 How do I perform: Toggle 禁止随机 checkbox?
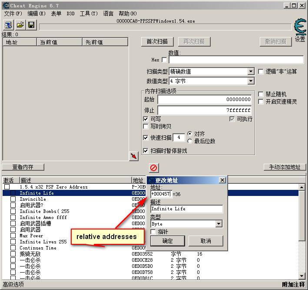coord(261,94)
